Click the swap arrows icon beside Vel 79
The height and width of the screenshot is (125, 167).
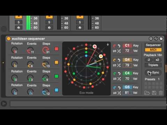(x=114, y=65)
